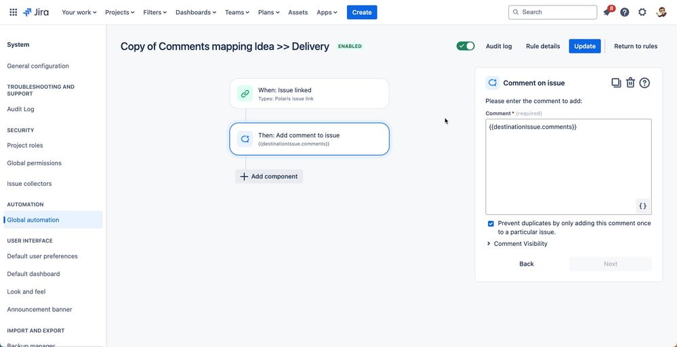677x347 pixels.
Task: Open Apps dropdown menu
Action: 327,12
